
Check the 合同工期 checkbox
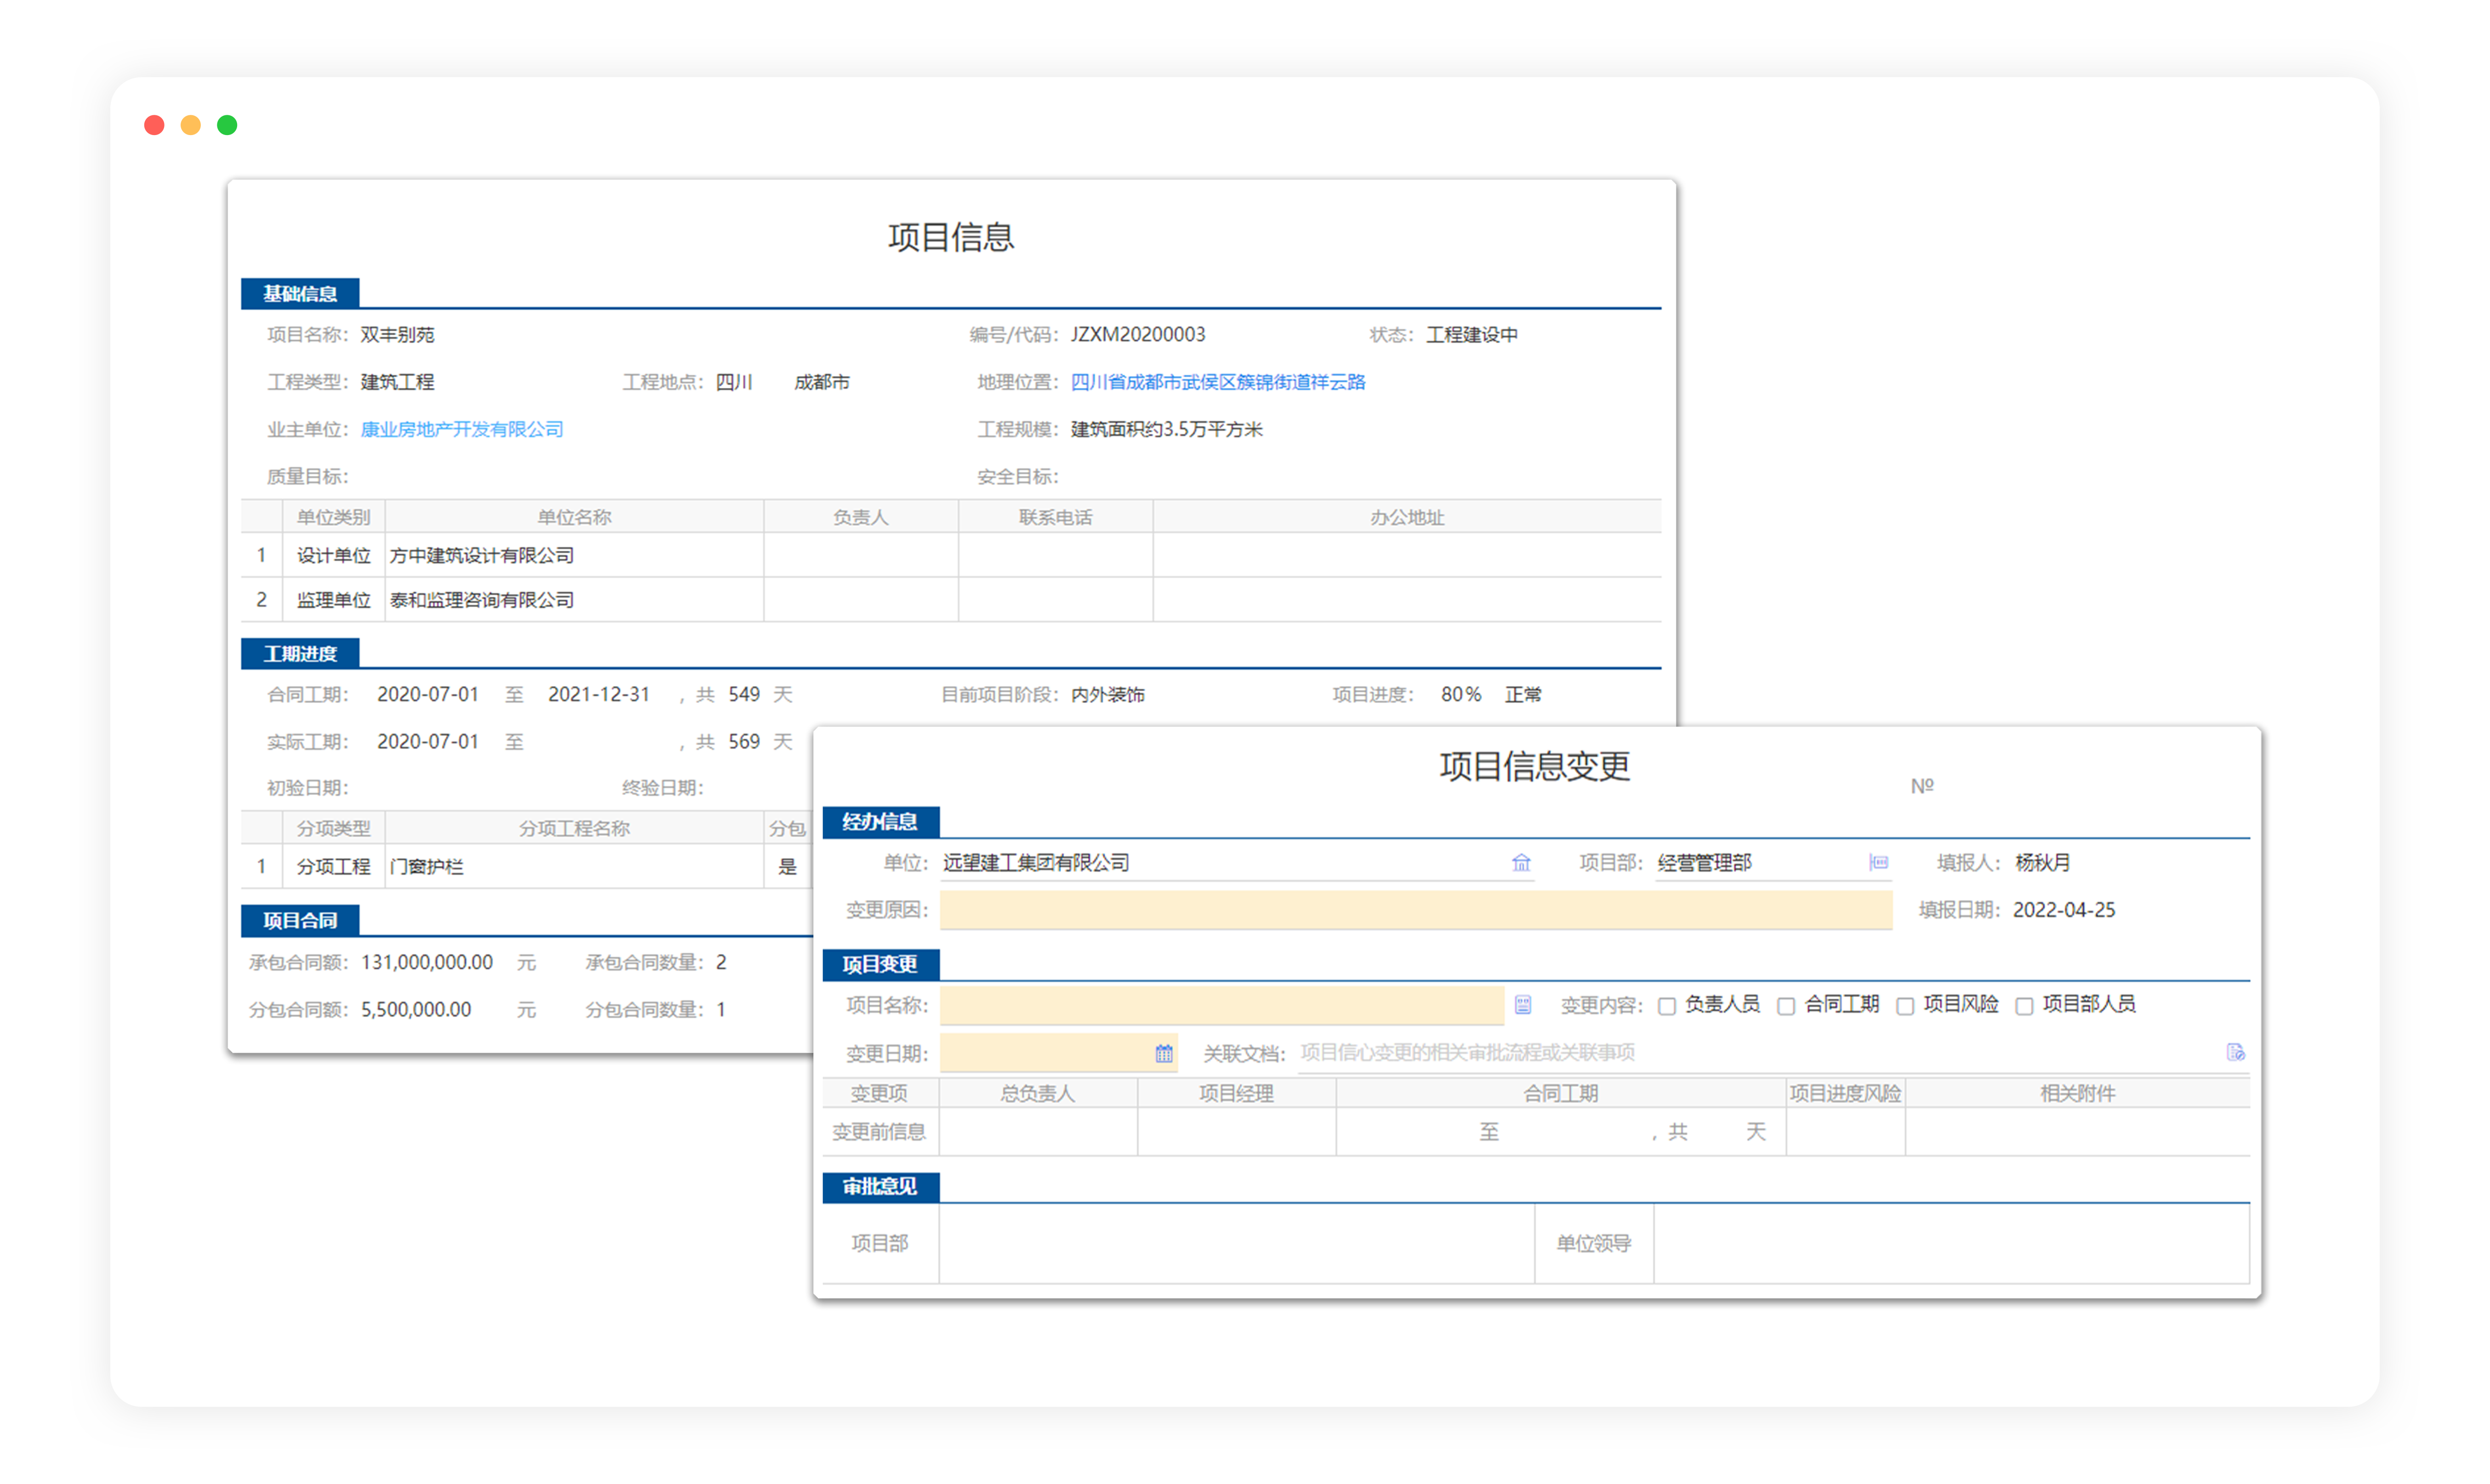[x=1785, y=1006]
